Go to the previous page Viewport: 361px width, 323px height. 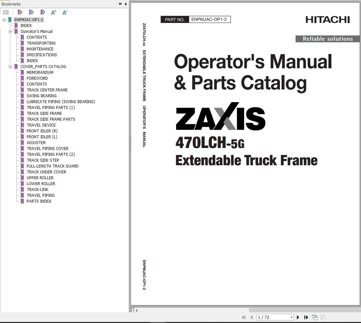tap(251, 317)
